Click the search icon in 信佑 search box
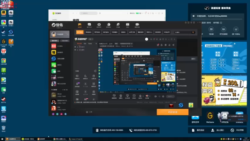Screen dimensions: 250x141 (x=193, y=32)
